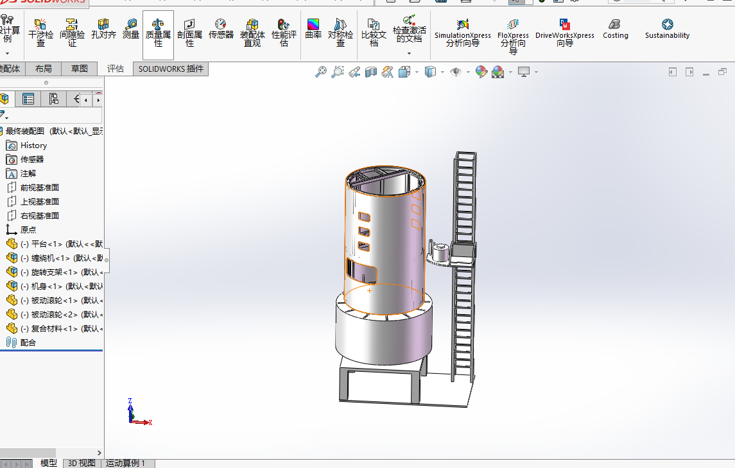The height and width of the screenshot is (468, 735).
Task: Open Dynamic Annotation Views tool
Action: tap(387, 72)
